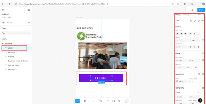Select the Frame tool

tap(85, 101)
